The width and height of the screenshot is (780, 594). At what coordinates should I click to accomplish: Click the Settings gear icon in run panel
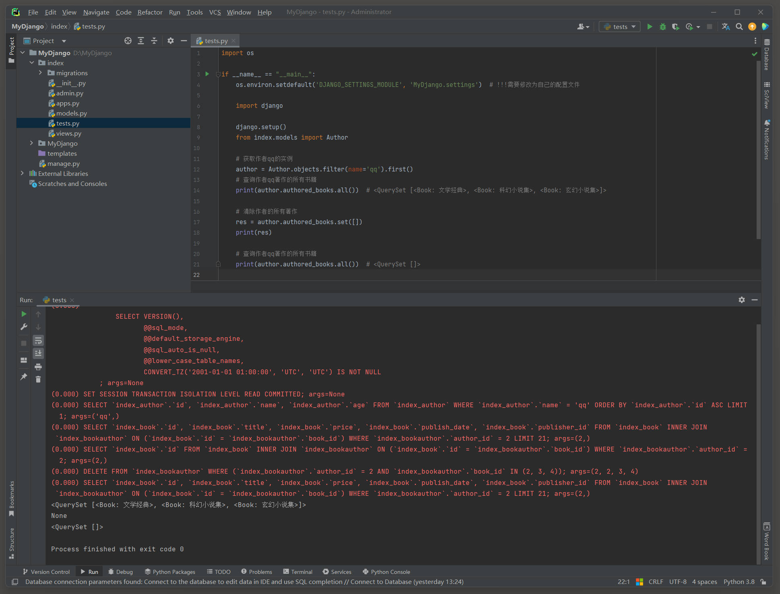tap(742, 300)
